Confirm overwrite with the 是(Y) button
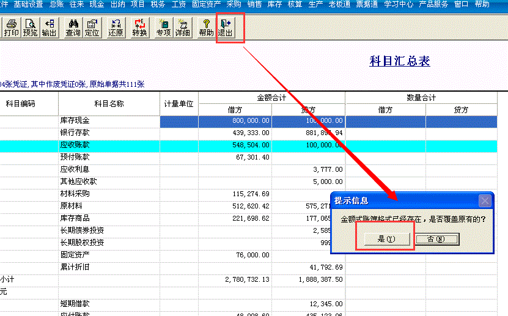Viewport: 508px width, 316px height. tap(386, 239)
